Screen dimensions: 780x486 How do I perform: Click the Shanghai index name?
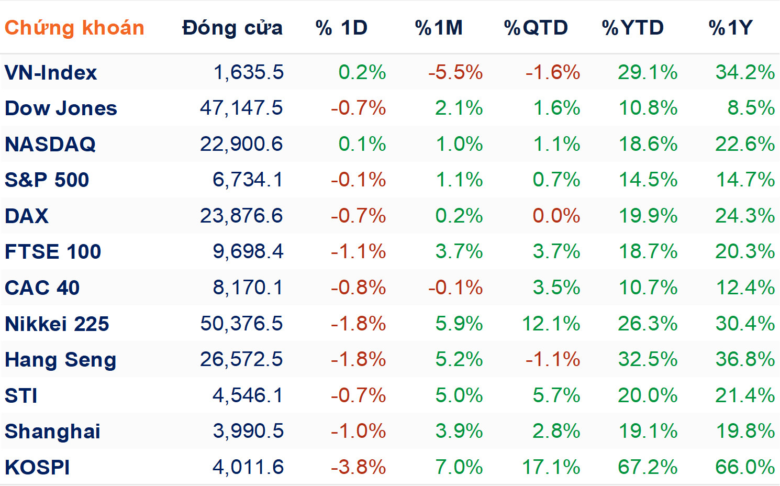(52, 432)
